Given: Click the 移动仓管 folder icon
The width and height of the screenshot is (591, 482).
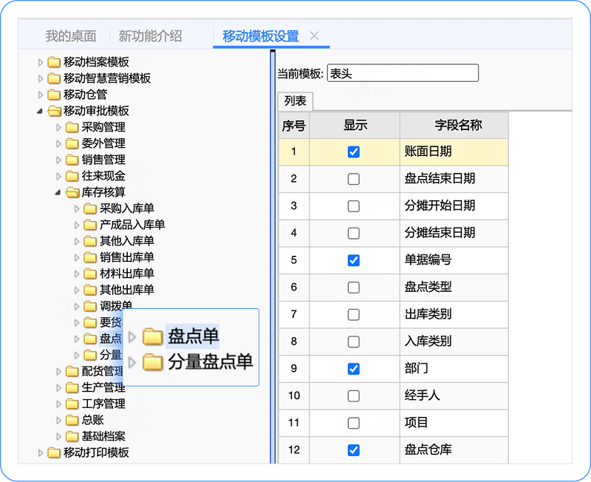Looking at the screenshot, I should (x=54, y=95).
